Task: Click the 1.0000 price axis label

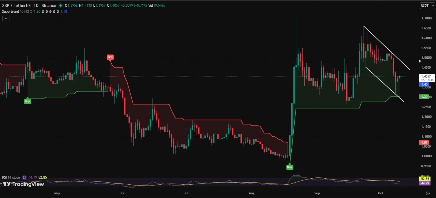Action: pos(427,156)
